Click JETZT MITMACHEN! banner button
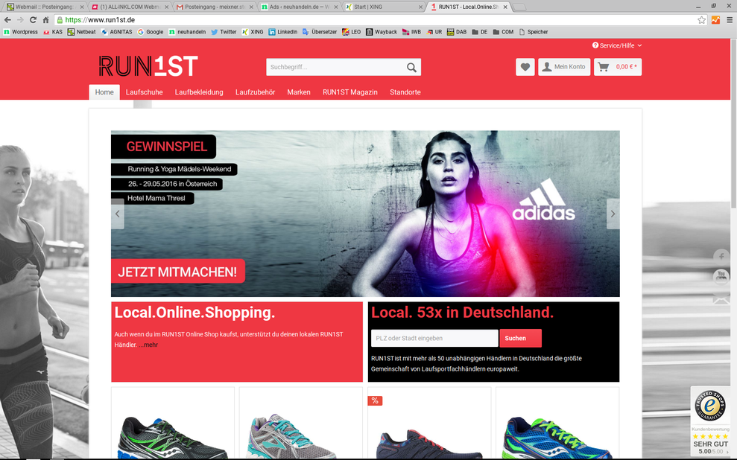737x460 pixels. tap(177, 271)
